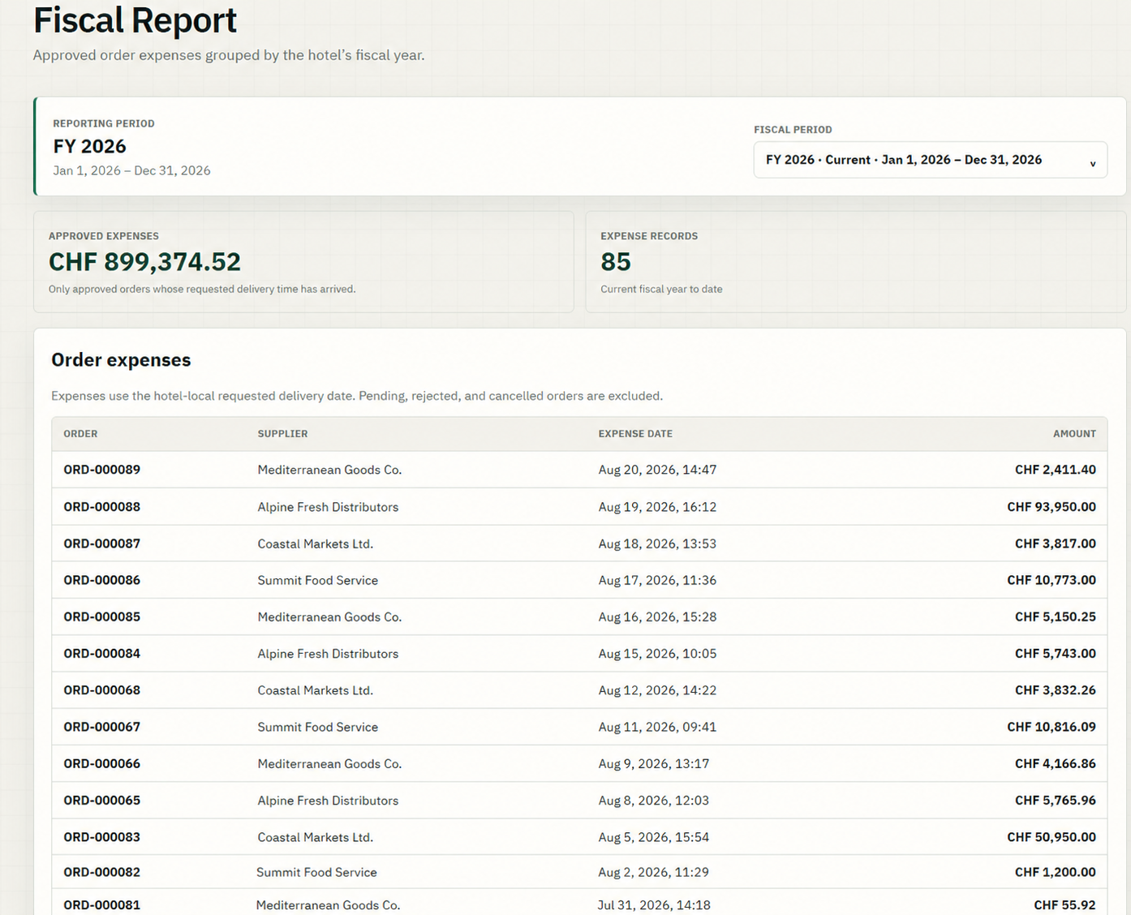
Task: Select order ORD-000081
Action: coord(101,904)
